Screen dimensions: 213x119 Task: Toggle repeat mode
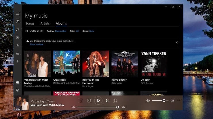coord(115,100)
